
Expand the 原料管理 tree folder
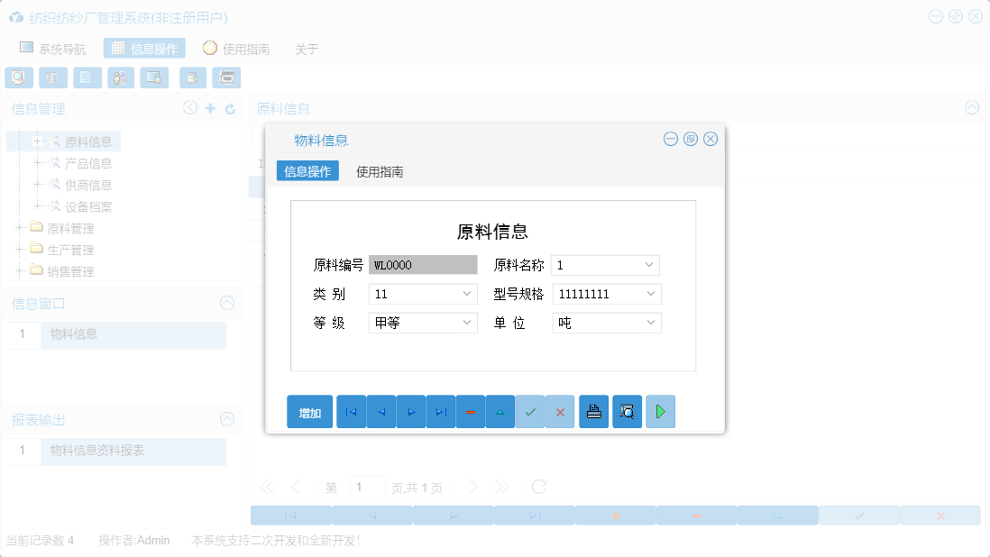[x=18, y=227]
